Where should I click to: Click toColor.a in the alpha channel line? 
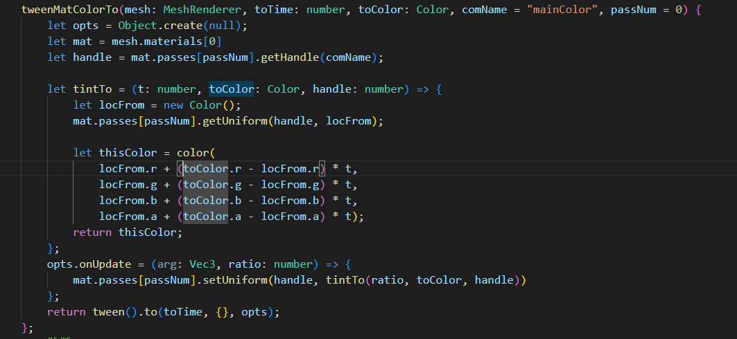click(x=212, y=217)
